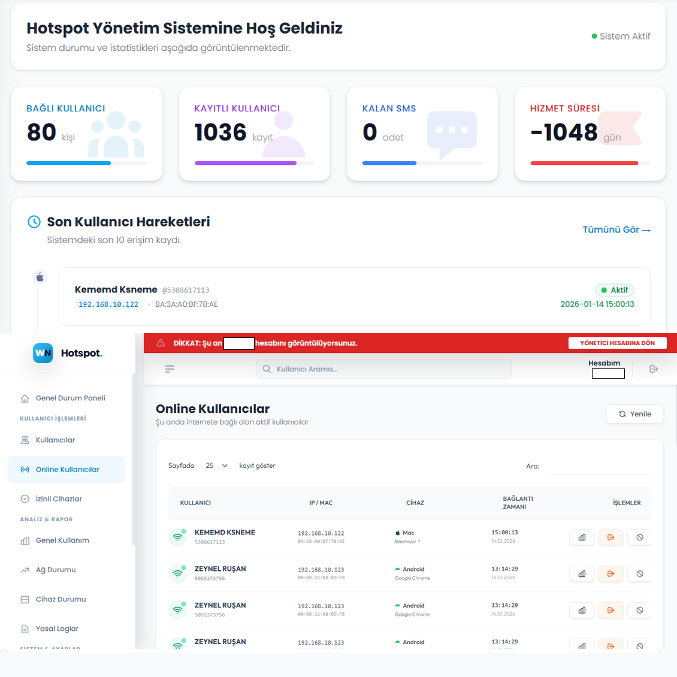The width and height of the screenshot is (677, 677).
Task: Click YÖNETİCİ HESABINA DÖN button
Action: tap(617, 343)
